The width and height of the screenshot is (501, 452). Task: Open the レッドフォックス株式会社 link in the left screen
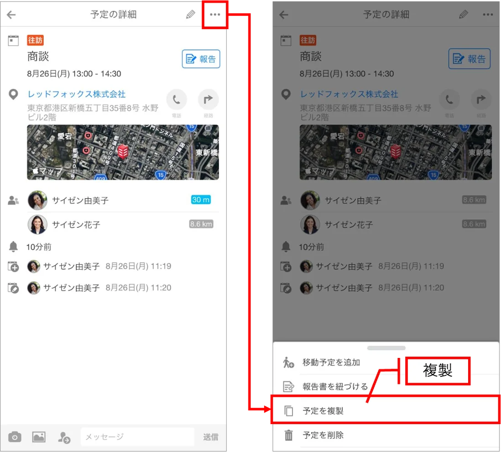point(76,94)
